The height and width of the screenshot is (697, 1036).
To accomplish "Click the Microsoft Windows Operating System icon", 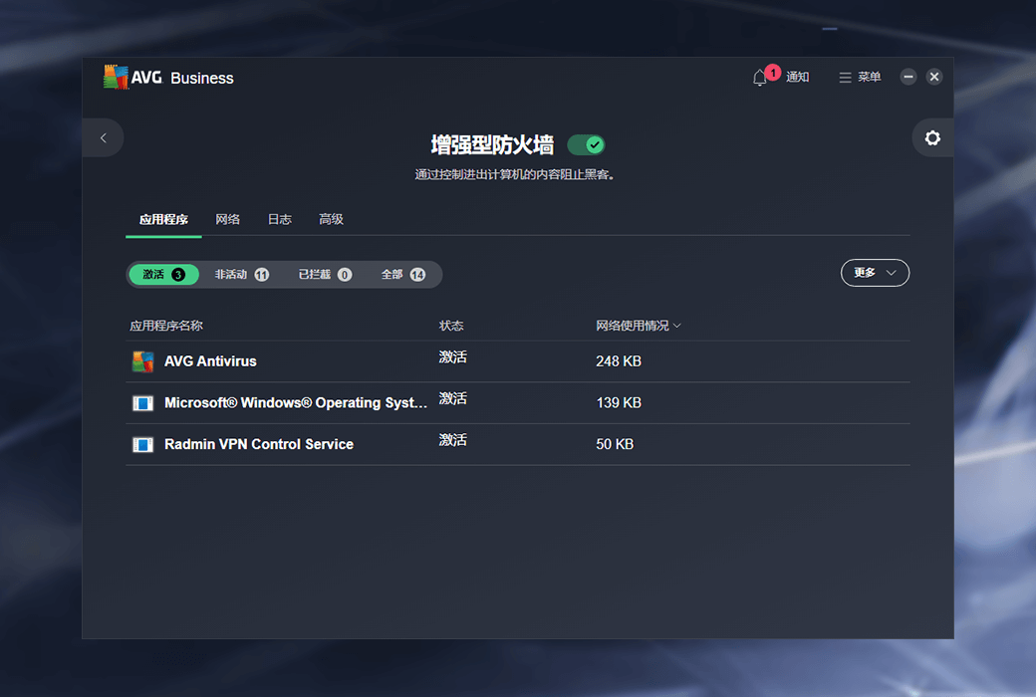I will (143, 403).
